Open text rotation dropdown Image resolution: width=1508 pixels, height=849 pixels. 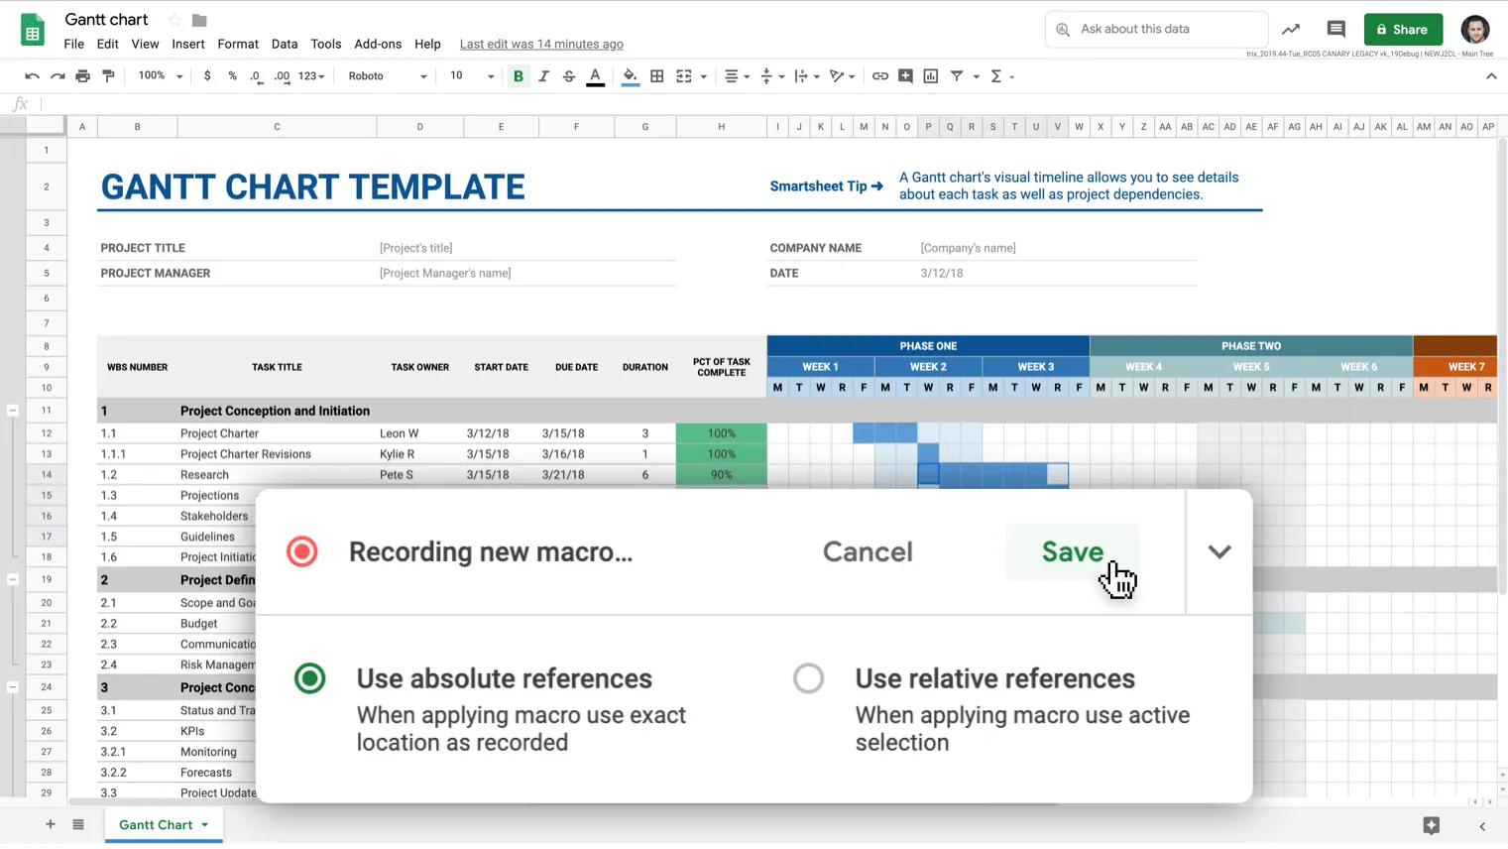coord(842,76)
